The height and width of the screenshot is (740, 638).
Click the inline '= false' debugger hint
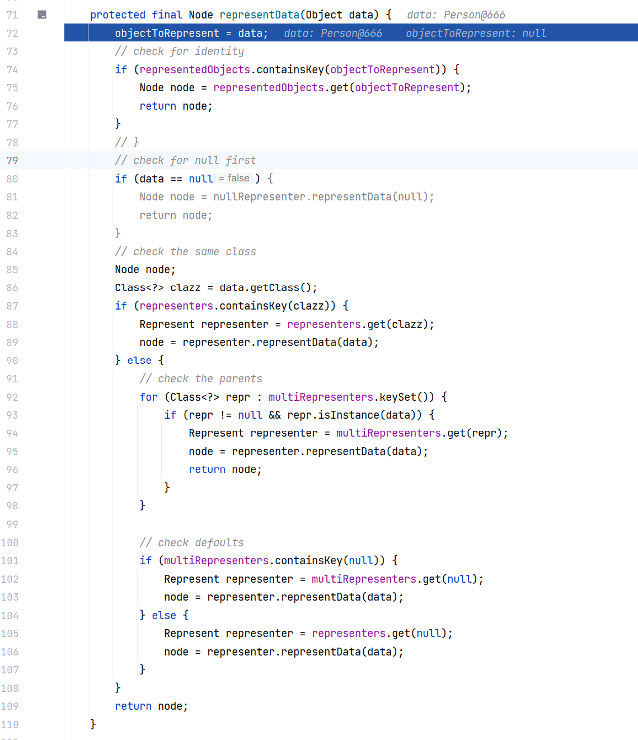click(x=234, y=179)
